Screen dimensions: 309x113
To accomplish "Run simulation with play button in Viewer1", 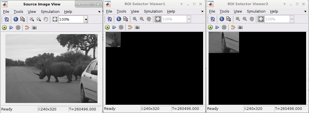I will pyautogui.click(x=107, y=27).
